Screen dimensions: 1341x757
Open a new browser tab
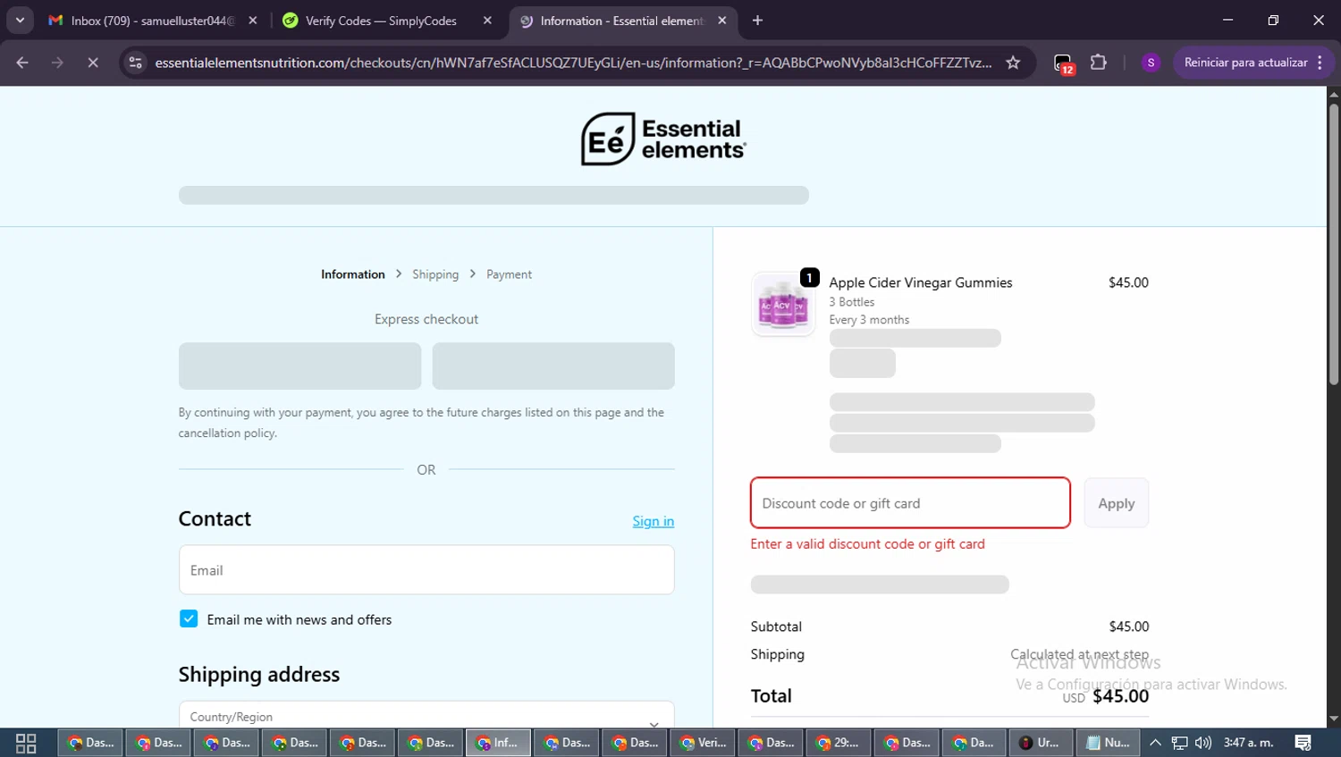pos(757,21)
